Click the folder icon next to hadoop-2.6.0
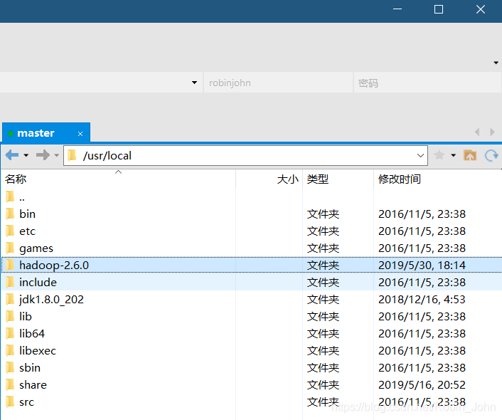The image size is (502, 420). (10, 265)
